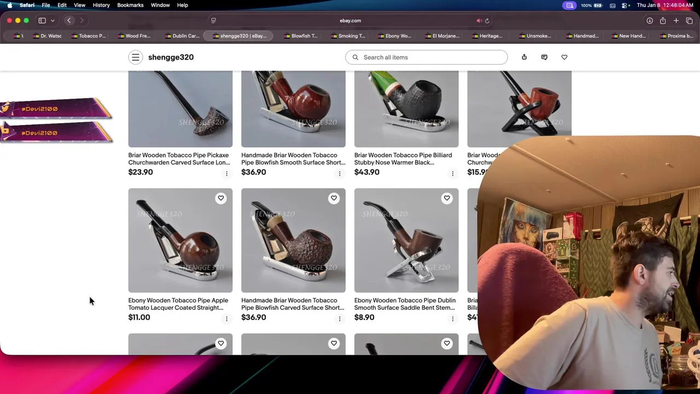The width and height of the screenshot is (700, 394).
Task: Open macOS Control Center icon
Action: pyautogui.click(x=625, y=5)
